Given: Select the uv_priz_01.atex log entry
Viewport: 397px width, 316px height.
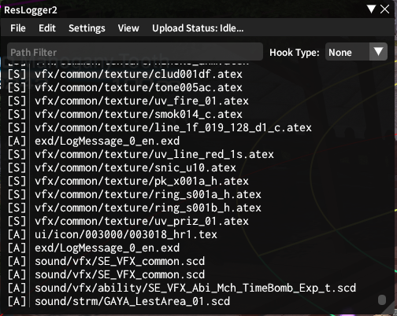Looking at the screenshot, I should point(141,222).
